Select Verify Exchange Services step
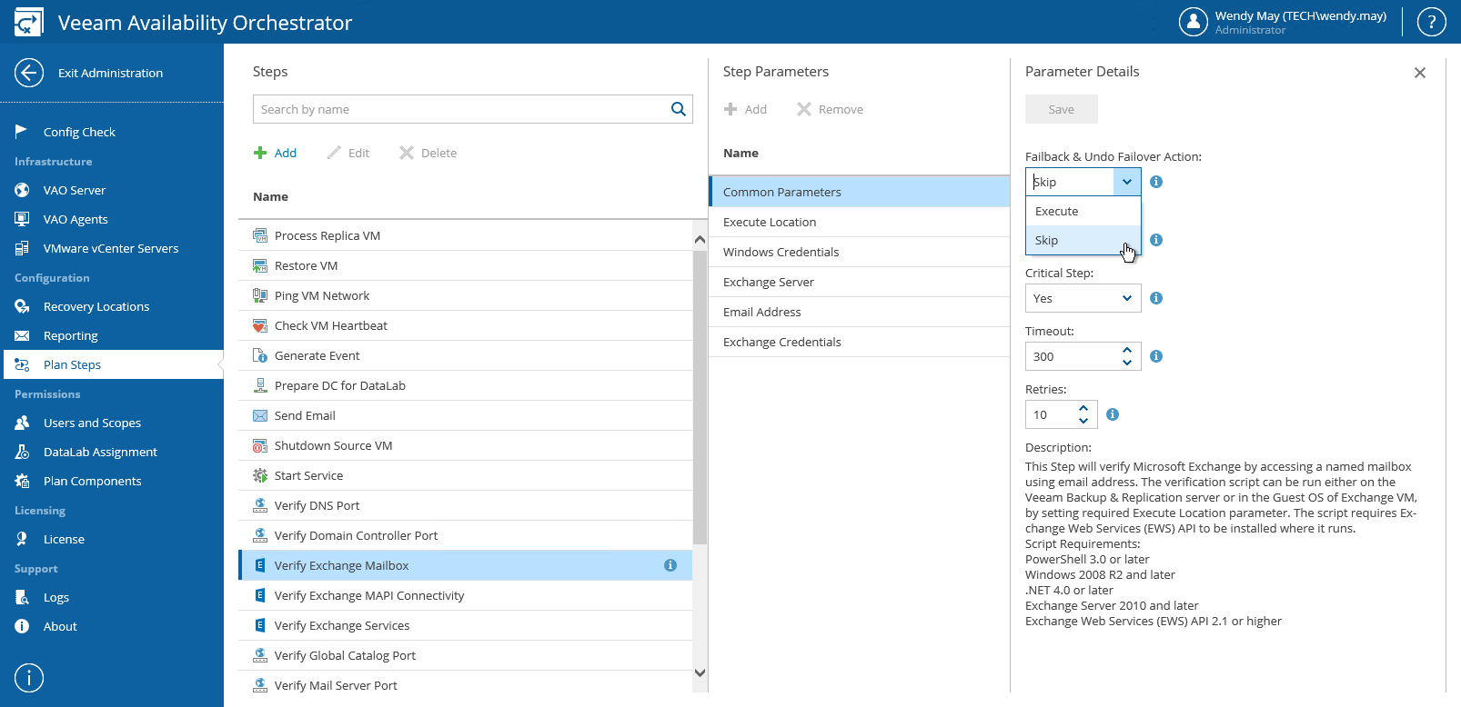 point(465,625)
